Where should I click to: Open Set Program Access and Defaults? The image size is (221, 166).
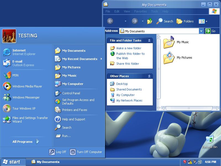tap(75, 102)
